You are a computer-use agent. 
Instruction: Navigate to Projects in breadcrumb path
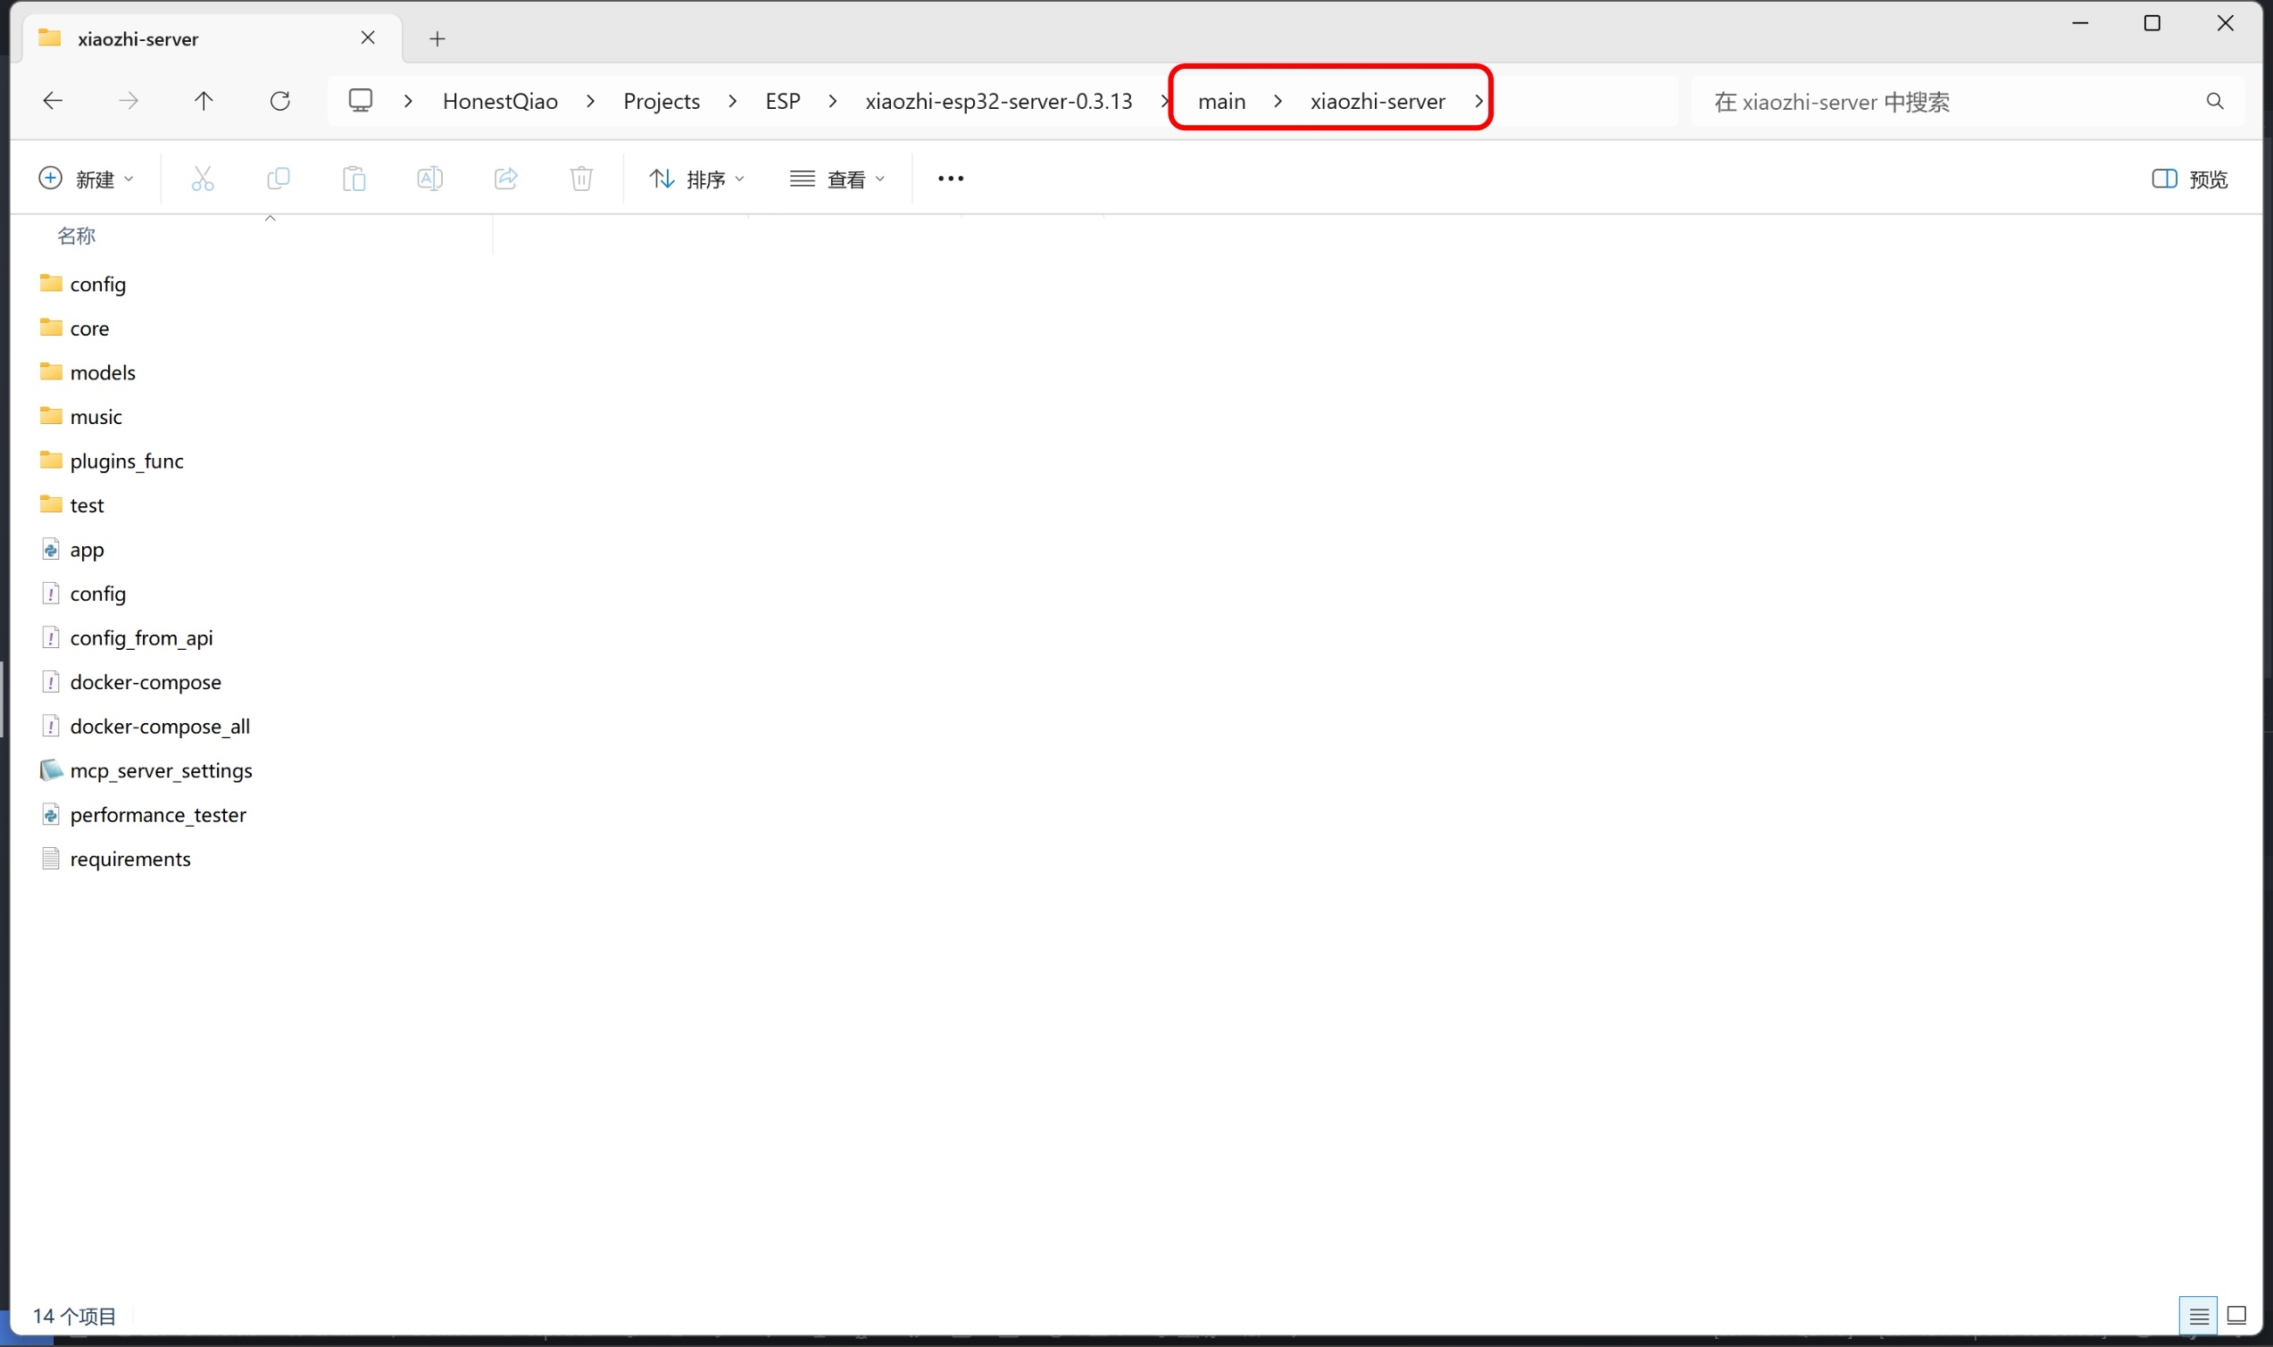(x=661, y=101)
